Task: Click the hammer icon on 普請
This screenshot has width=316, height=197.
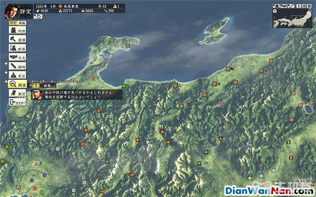Action: (x=13, y=39)
